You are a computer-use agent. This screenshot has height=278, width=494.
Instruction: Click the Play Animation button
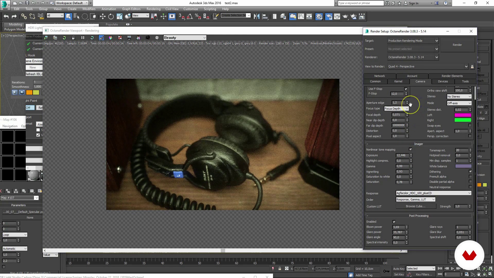[453, 268]
